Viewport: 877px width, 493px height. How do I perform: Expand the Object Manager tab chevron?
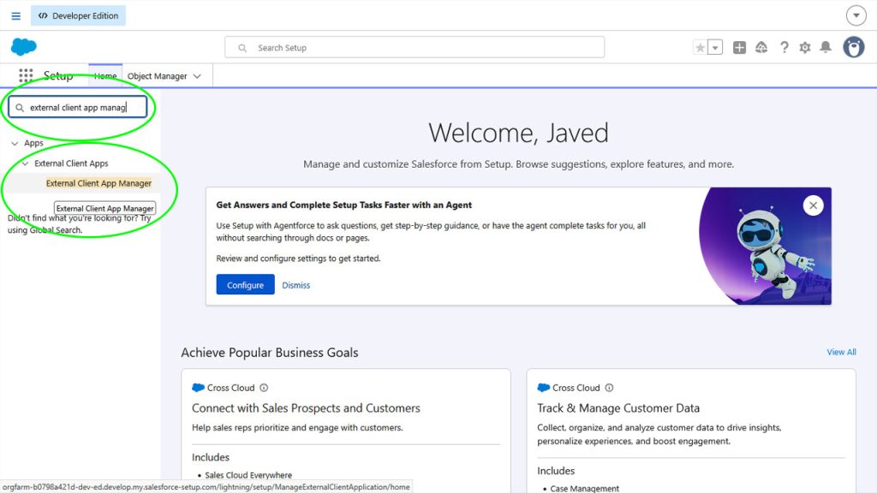click(x=197, y=76)
